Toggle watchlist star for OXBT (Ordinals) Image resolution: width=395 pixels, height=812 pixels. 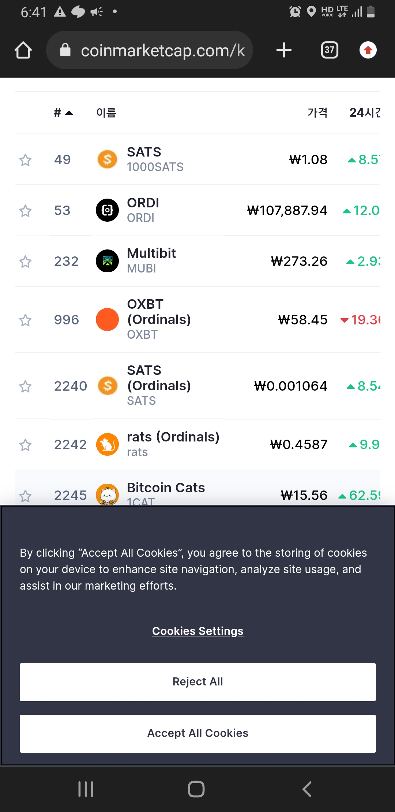[x=25, y=320]
